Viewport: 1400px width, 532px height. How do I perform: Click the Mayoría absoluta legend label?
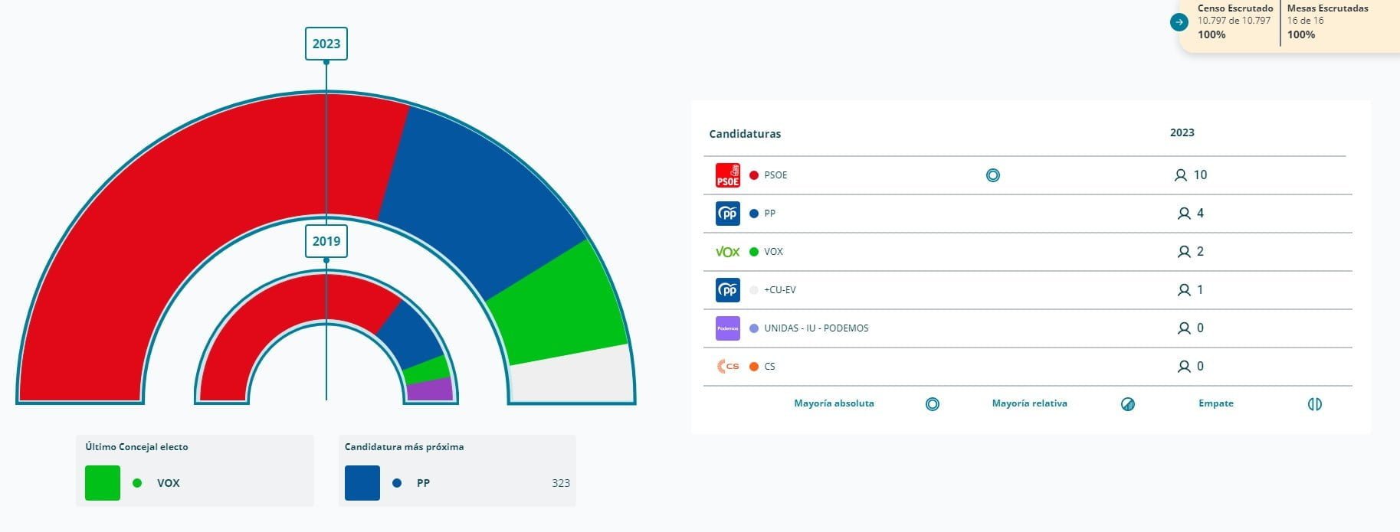point(834,403)
